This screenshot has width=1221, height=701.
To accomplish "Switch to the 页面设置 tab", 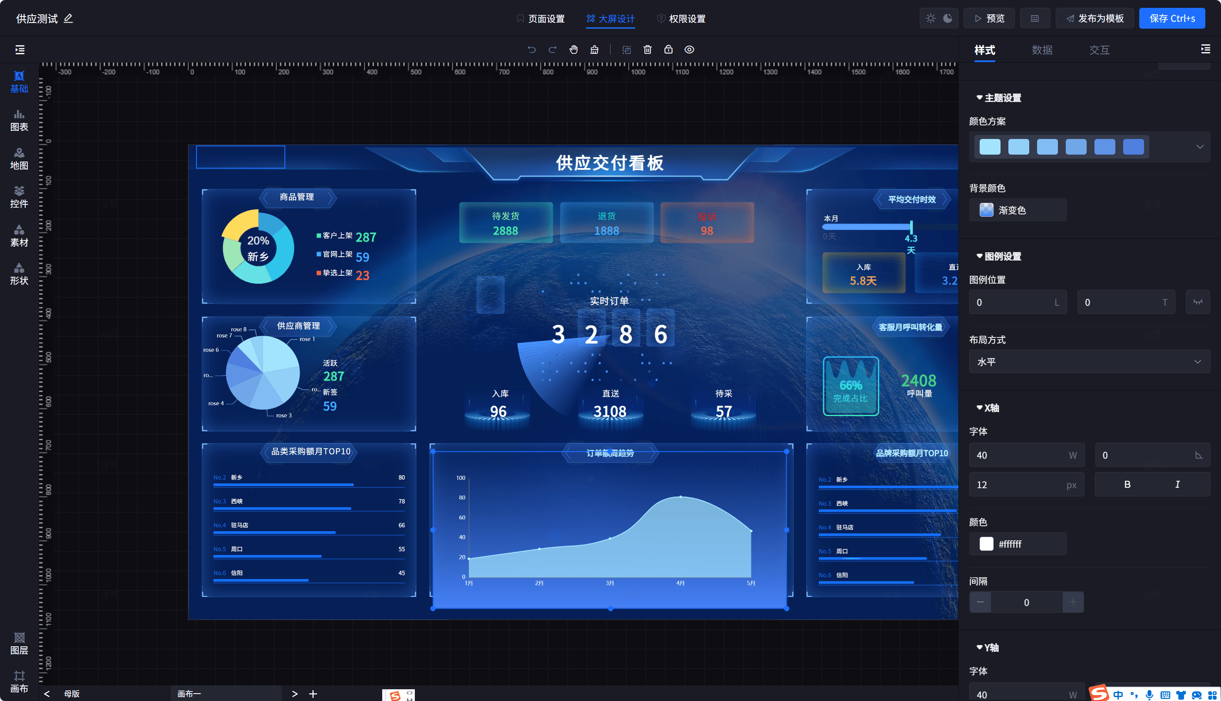I will point(540,19).
